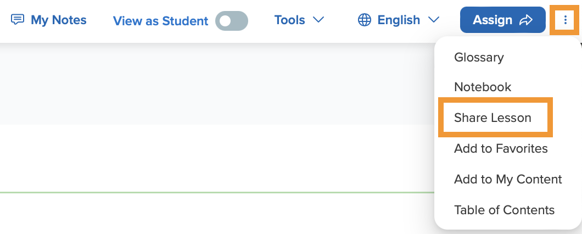Choose Add to My Content
The height and width of the screenshot is (234, 582).
point(508,180)
